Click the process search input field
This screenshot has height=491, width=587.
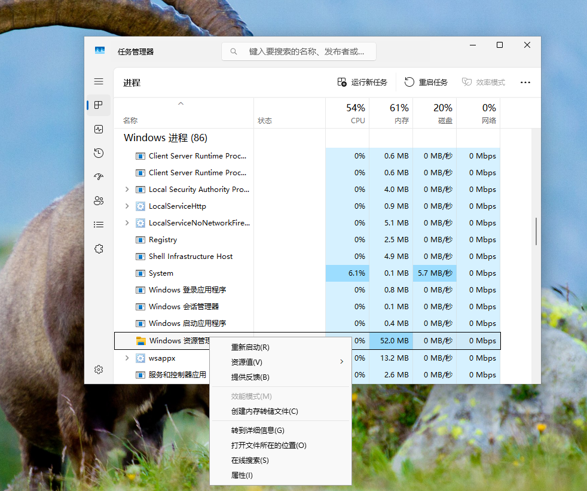point(299,51)
